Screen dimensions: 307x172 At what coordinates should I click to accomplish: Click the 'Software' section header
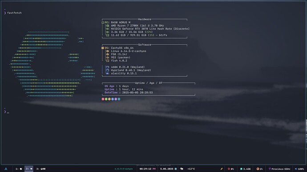pos(145,45)
